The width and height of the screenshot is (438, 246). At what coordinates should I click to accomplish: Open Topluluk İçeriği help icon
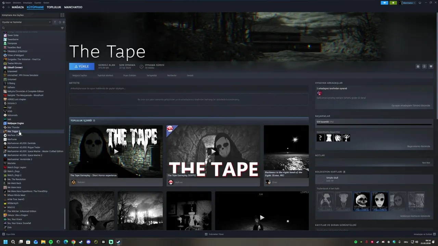click(94, 121)
